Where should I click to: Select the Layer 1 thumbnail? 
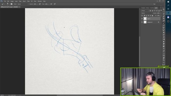145,19
